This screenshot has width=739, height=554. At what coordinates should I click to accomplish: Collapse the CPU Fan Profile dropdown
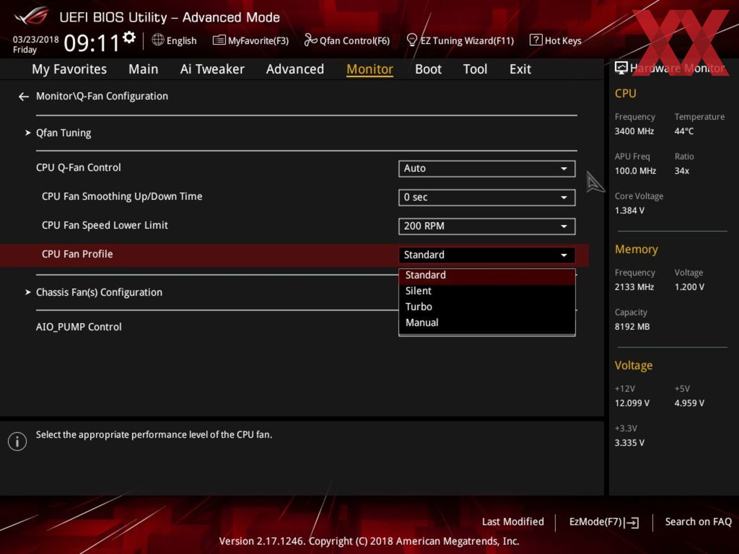(487, 255)
